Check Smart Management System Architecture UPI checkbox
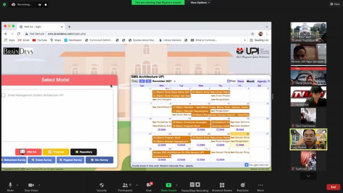Viewport: 343px width, 193px height. tap(4, 95)
